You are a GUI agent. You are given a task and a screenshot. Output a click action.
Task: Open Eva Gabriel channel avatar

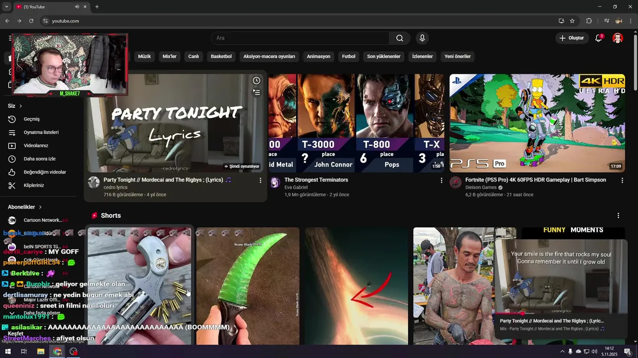pyautogui.click(x=275, y=182)
